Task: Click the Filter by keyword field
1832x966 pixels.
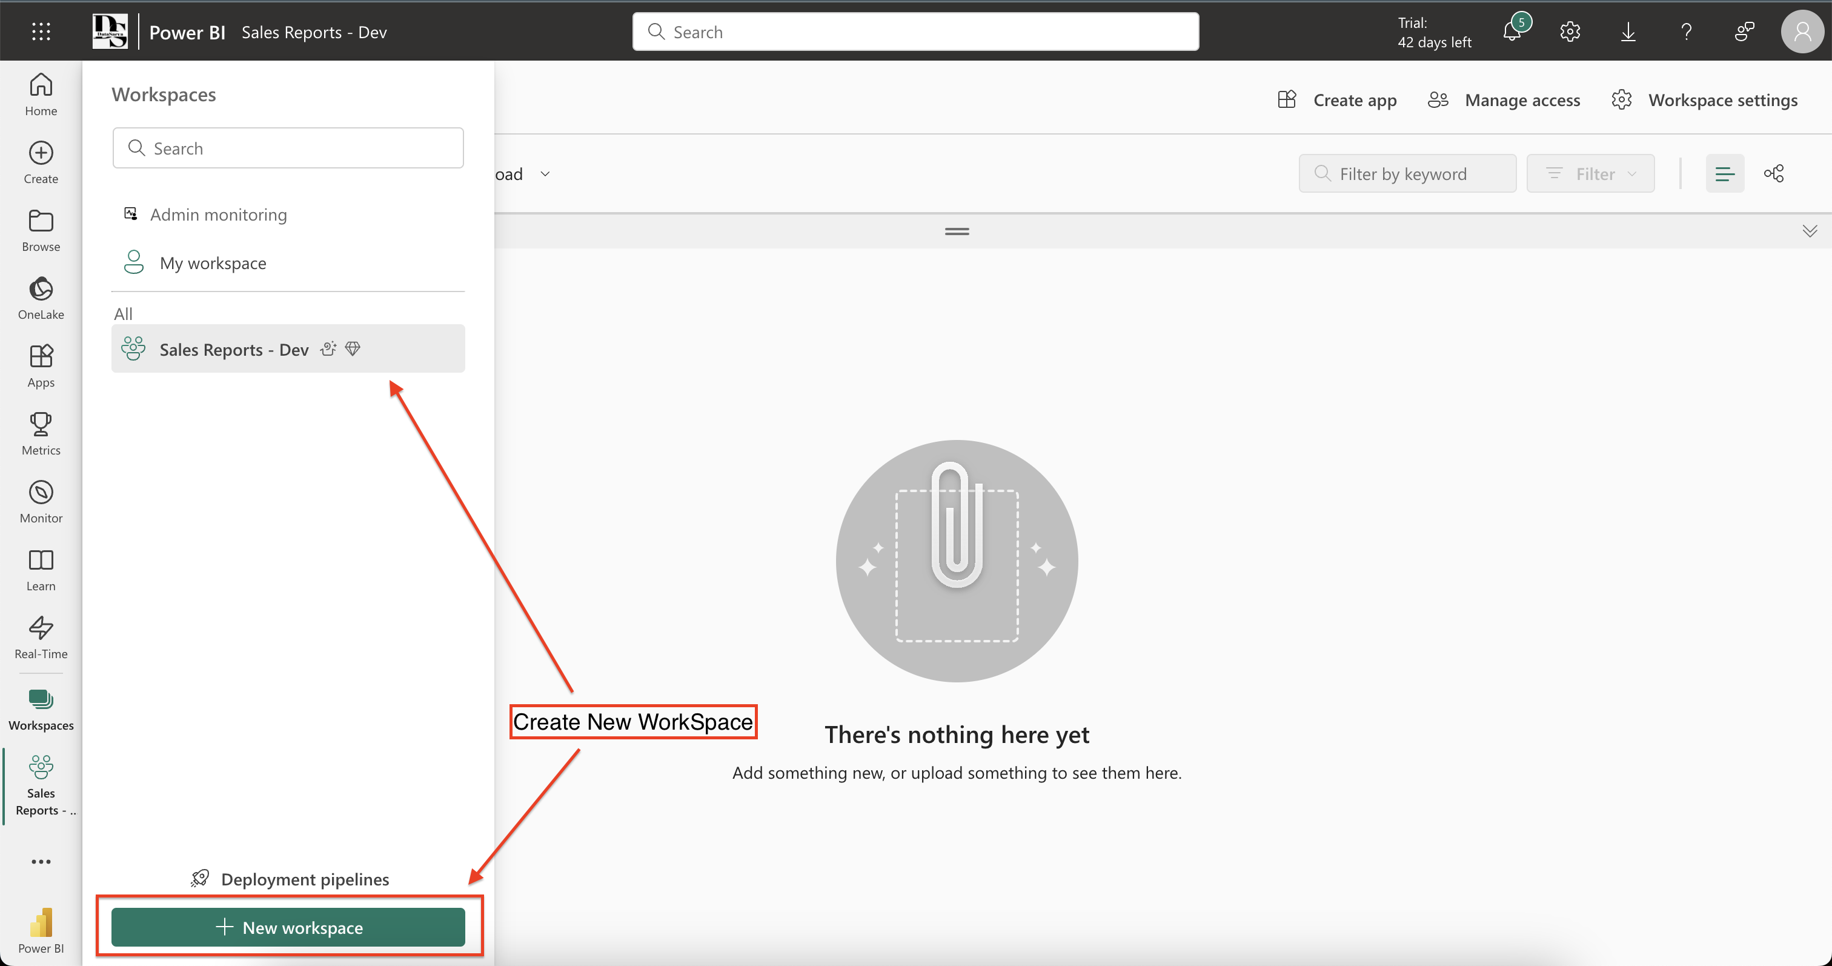Action: click(x=1407, y=173)
